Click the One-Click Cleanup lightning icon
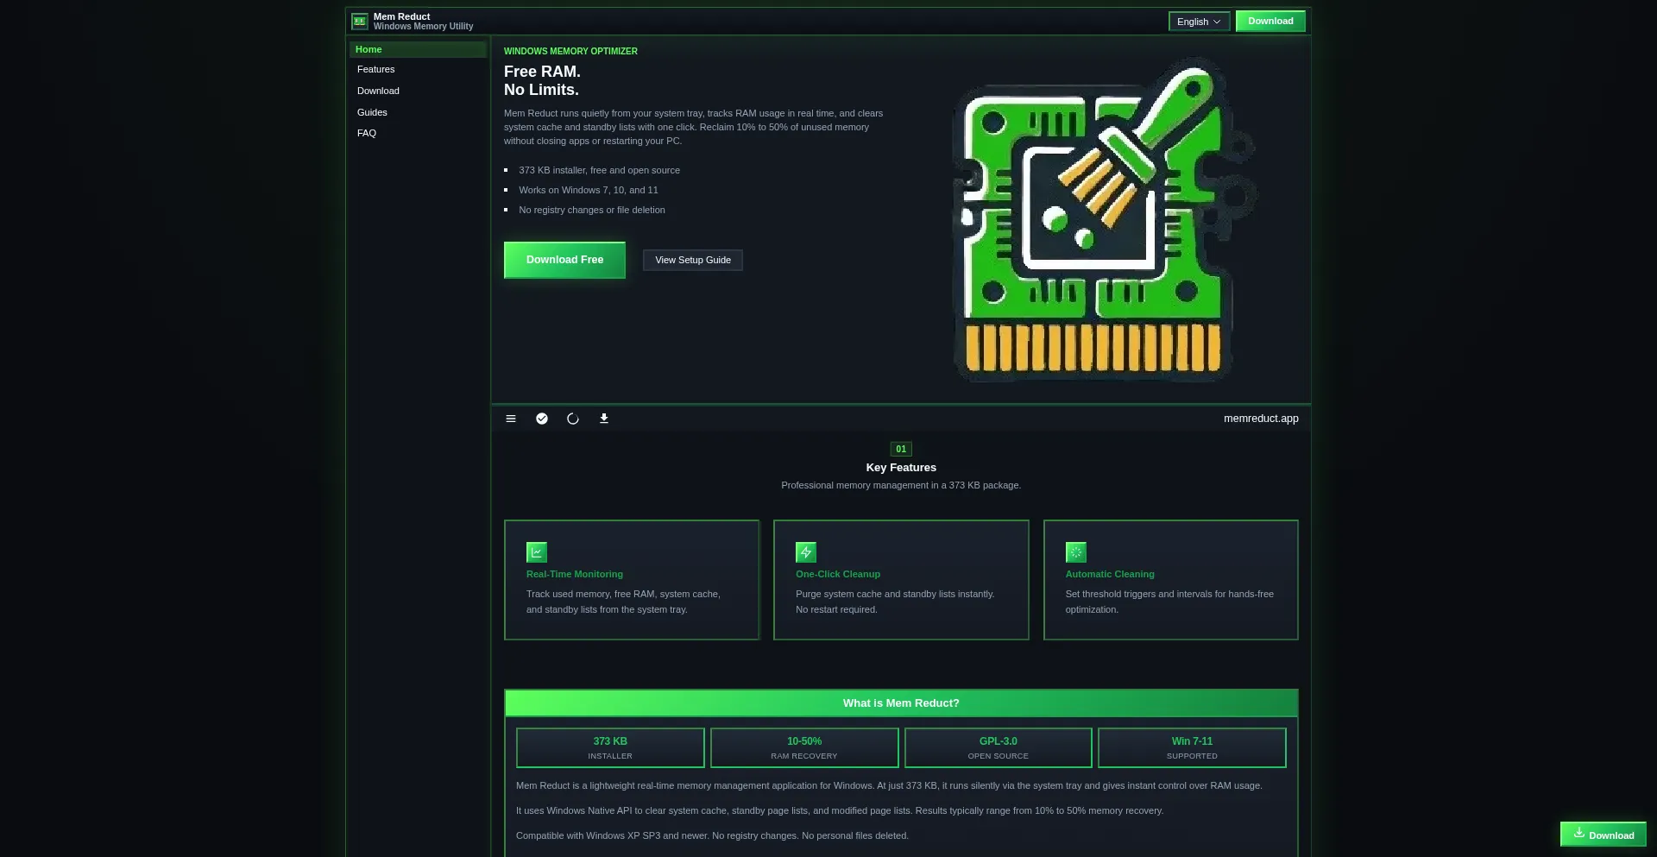This screenshot has height=857, width=1657. point(806,552)
